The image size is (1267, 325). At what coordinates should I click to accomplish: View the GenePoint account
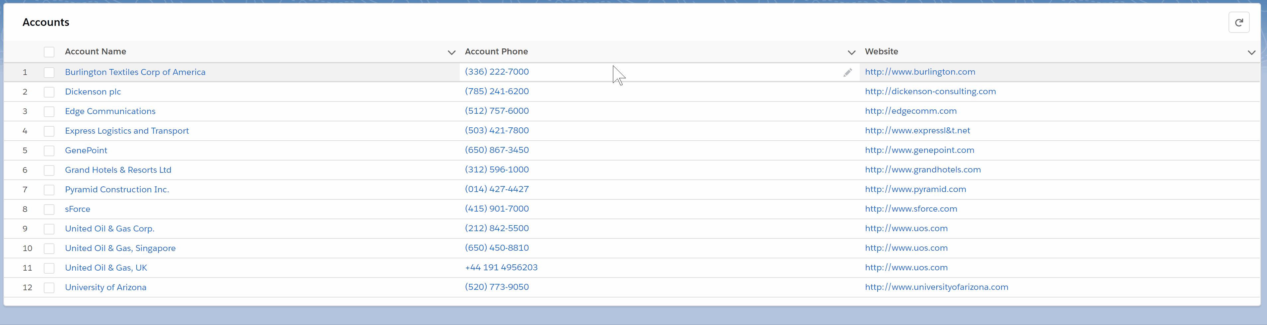(x=86, y=151)
